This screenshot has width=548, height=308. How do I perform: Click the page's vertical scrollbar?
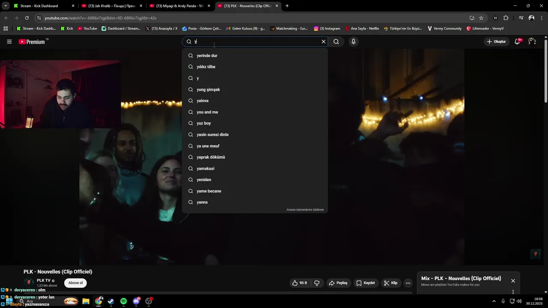545,71
